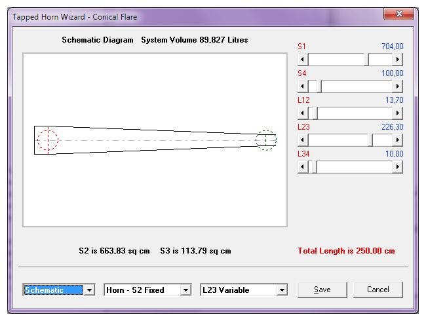This screenshot has width=426, height=321.
Task: Decrease S4 with the left scroll arrow
Action: (303, 86)
